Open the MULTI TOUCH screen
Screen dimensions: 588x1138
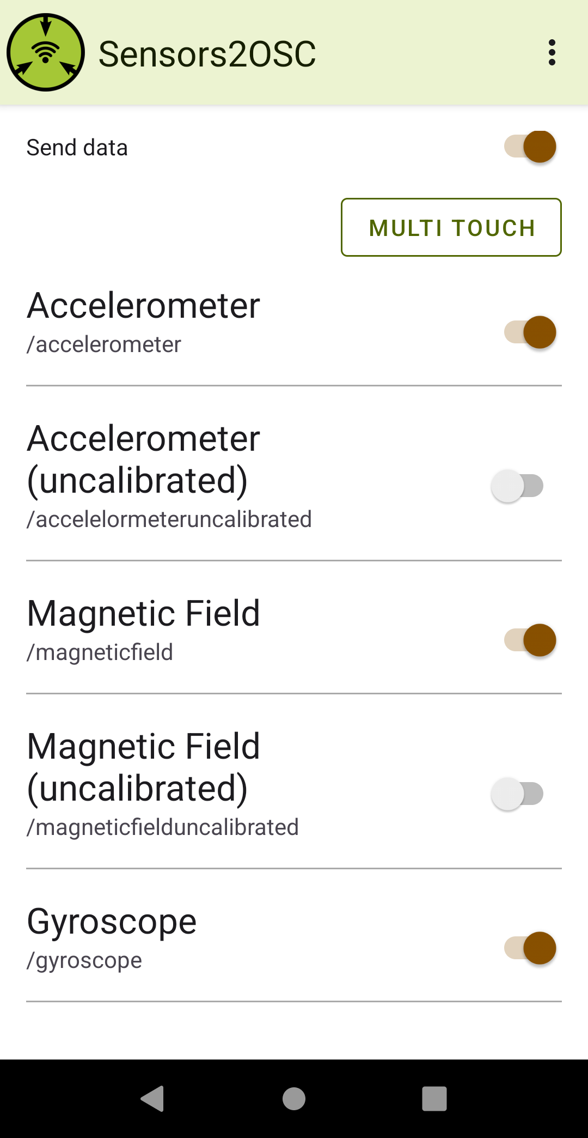451,227
